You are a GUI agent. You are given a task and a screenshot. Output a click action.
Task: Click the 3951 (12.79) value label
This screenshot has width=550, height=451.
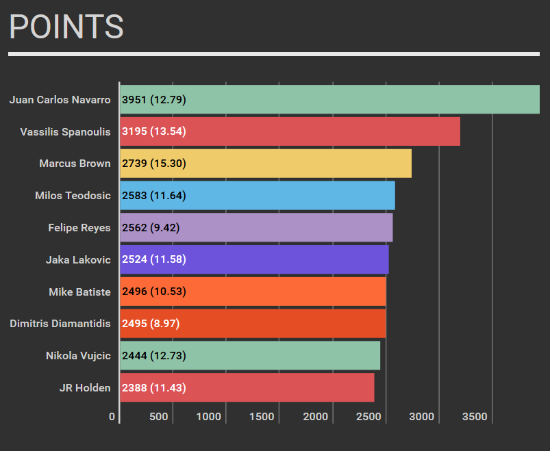(153, 100)
